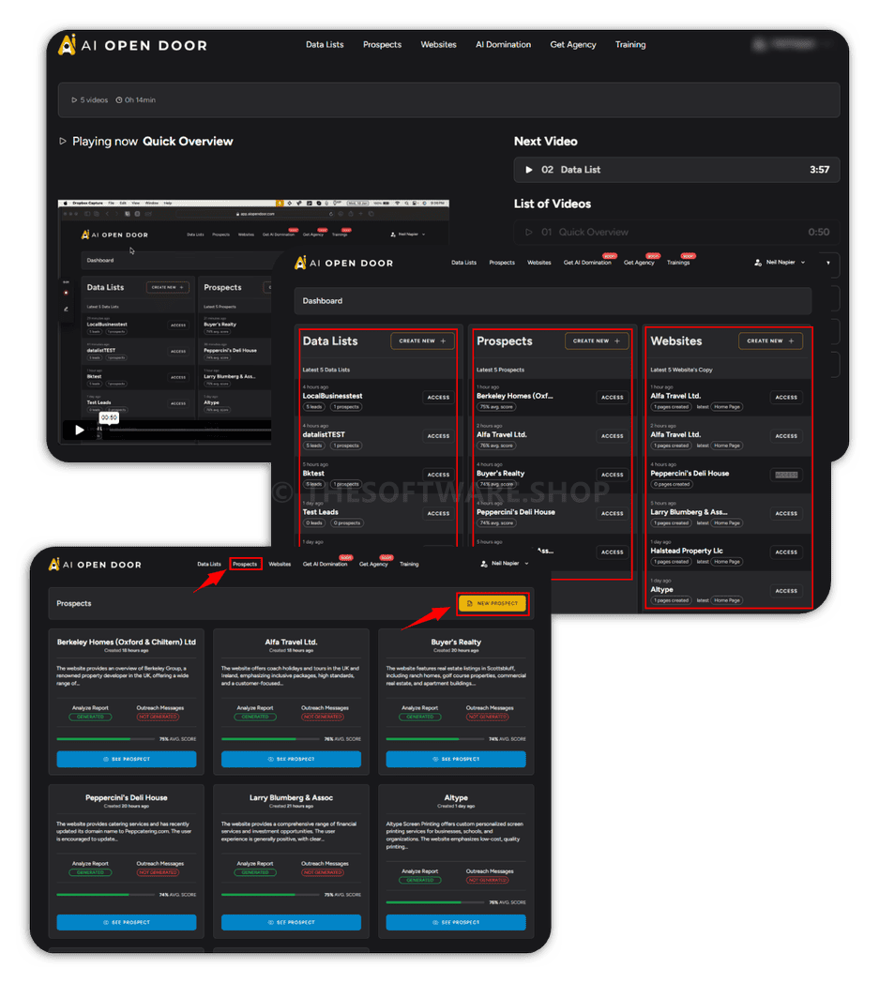879x983 pixels.
Task: Click NOT GENERATED badge on Buyer's Realty card
Action: [488, 718]
